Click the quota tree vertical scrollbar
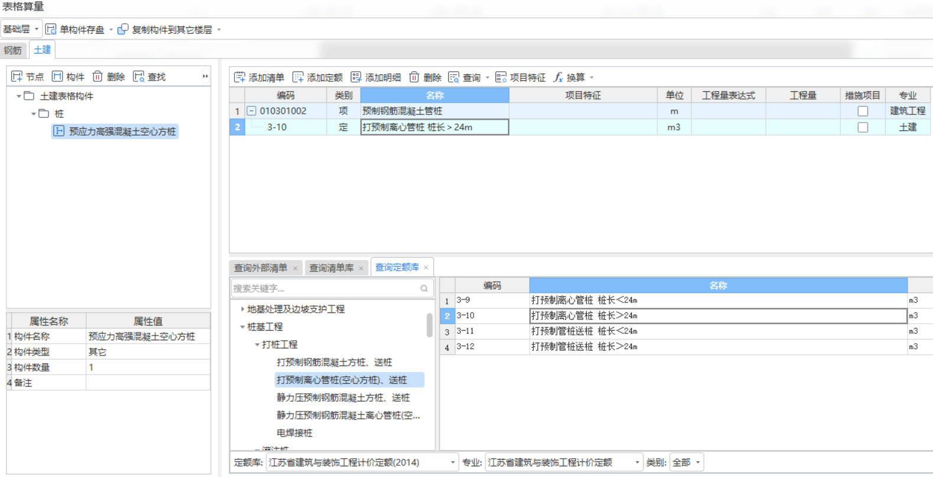 pos(429,325)
